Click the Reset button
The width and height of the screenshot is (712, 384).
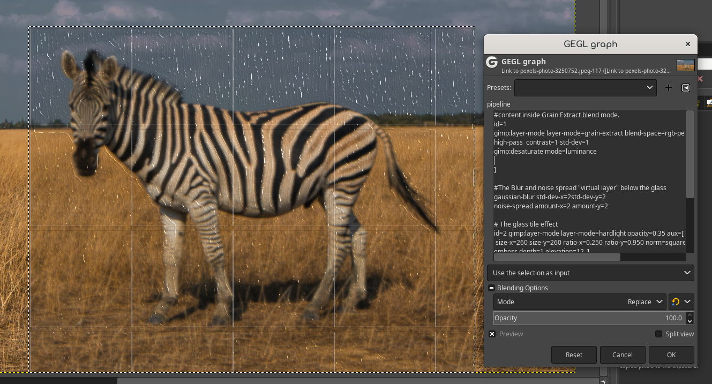tap(574, 355)
